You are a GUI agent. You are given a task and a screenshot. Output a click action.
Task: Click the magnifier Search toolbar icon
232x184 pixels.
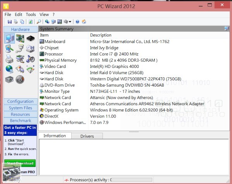click(39, 22)
